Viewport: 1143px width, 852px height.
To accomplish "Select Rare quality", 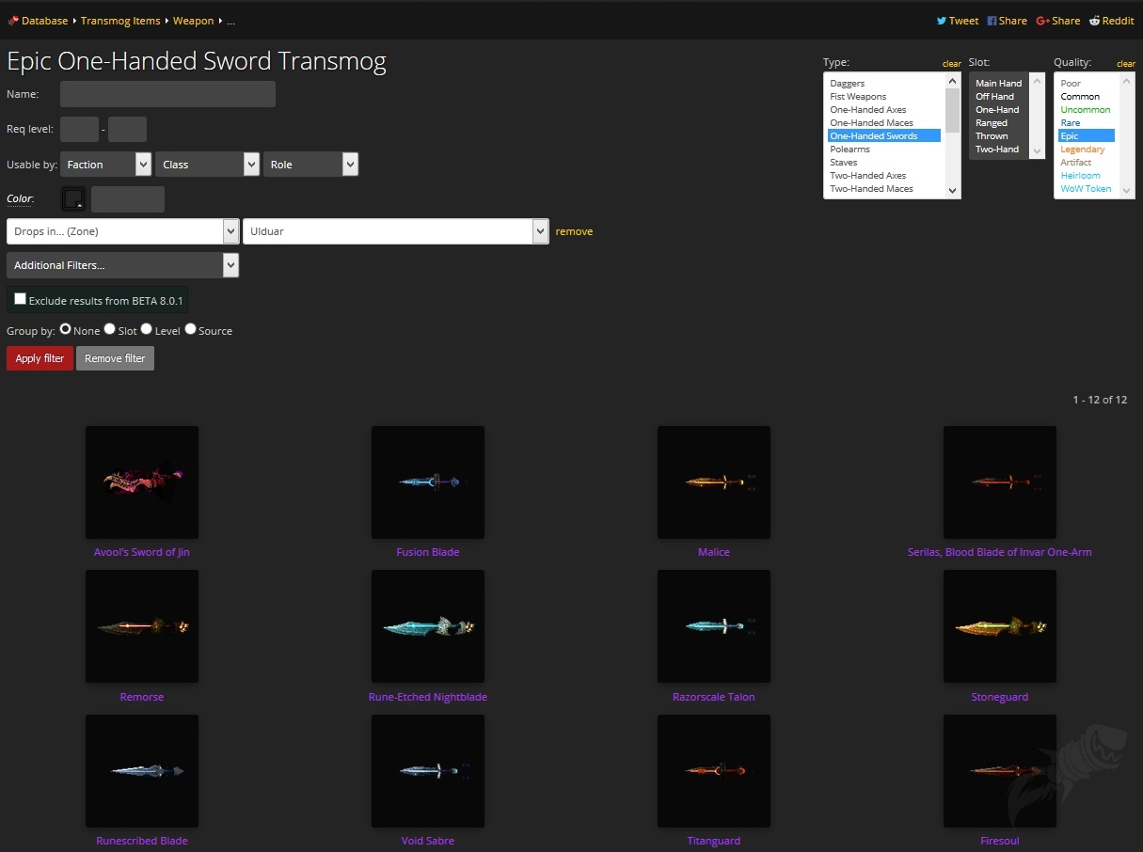I will (1071, 123).
